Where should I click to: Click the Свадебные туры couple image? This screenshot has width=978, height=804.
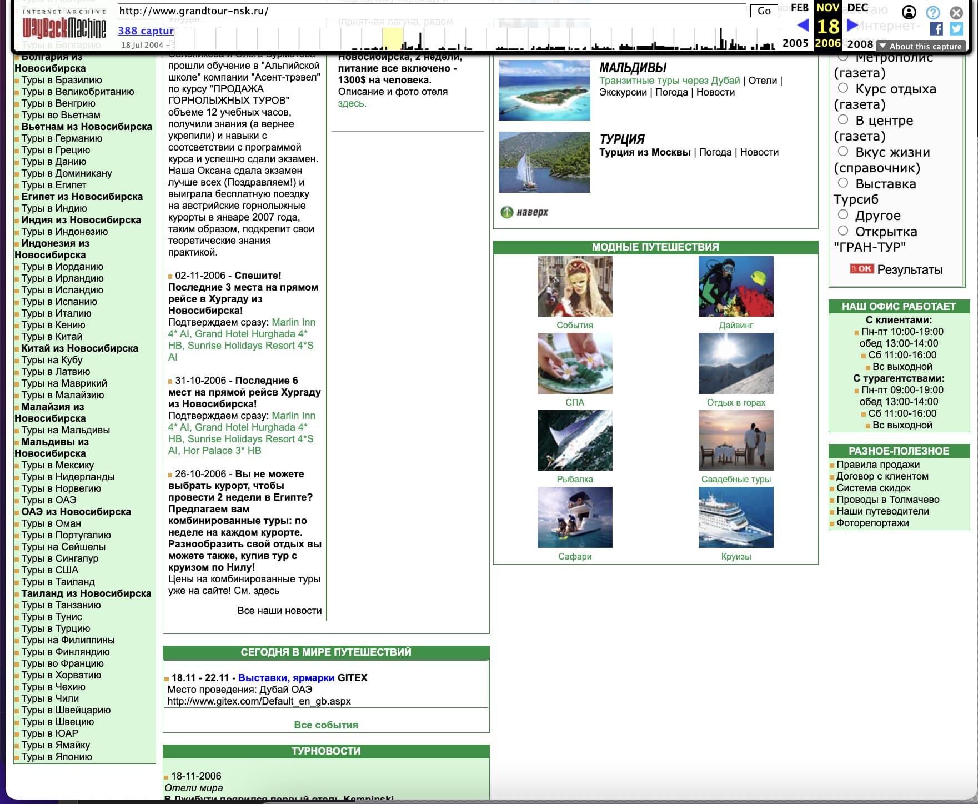click(x=736, y=440)
